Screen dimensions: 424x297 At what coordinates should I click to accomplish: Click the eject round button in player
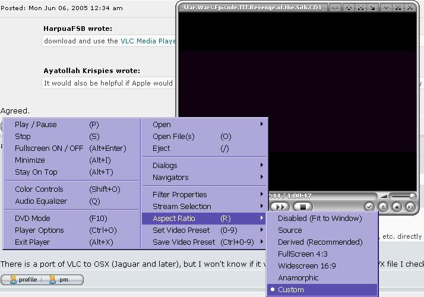tap(383, 207)
